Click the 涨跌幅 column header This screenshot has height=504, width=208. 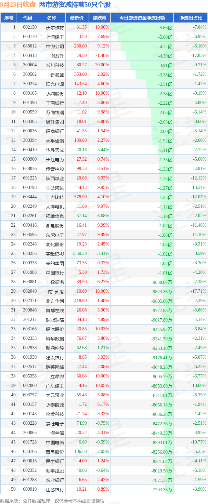pos(99,18)
